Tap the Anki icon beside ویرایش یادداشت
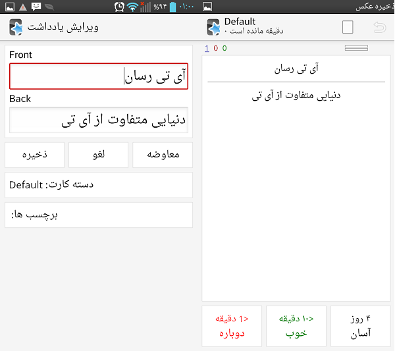The image size is (395, 351). coord(16,28)
